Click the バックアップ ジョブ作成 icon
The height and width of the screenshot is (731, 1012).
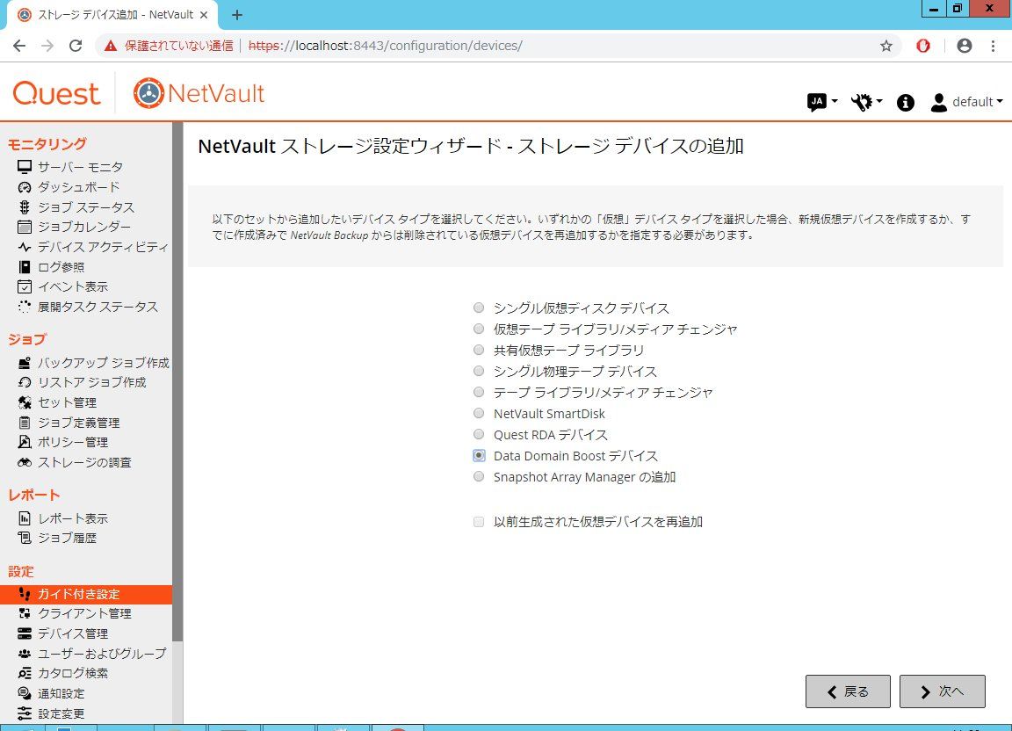(x=25, y=363)
